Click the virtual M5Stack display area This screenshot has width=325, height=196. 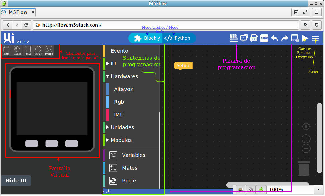(x=52, y=108)
